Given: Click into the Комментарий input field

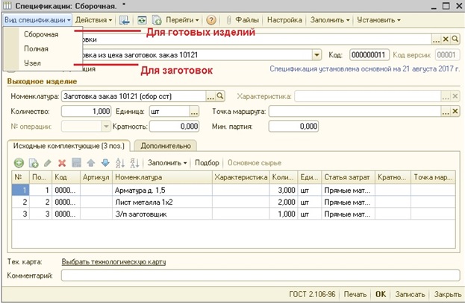Looking at the screenshot, I should [x=260, y=275].
